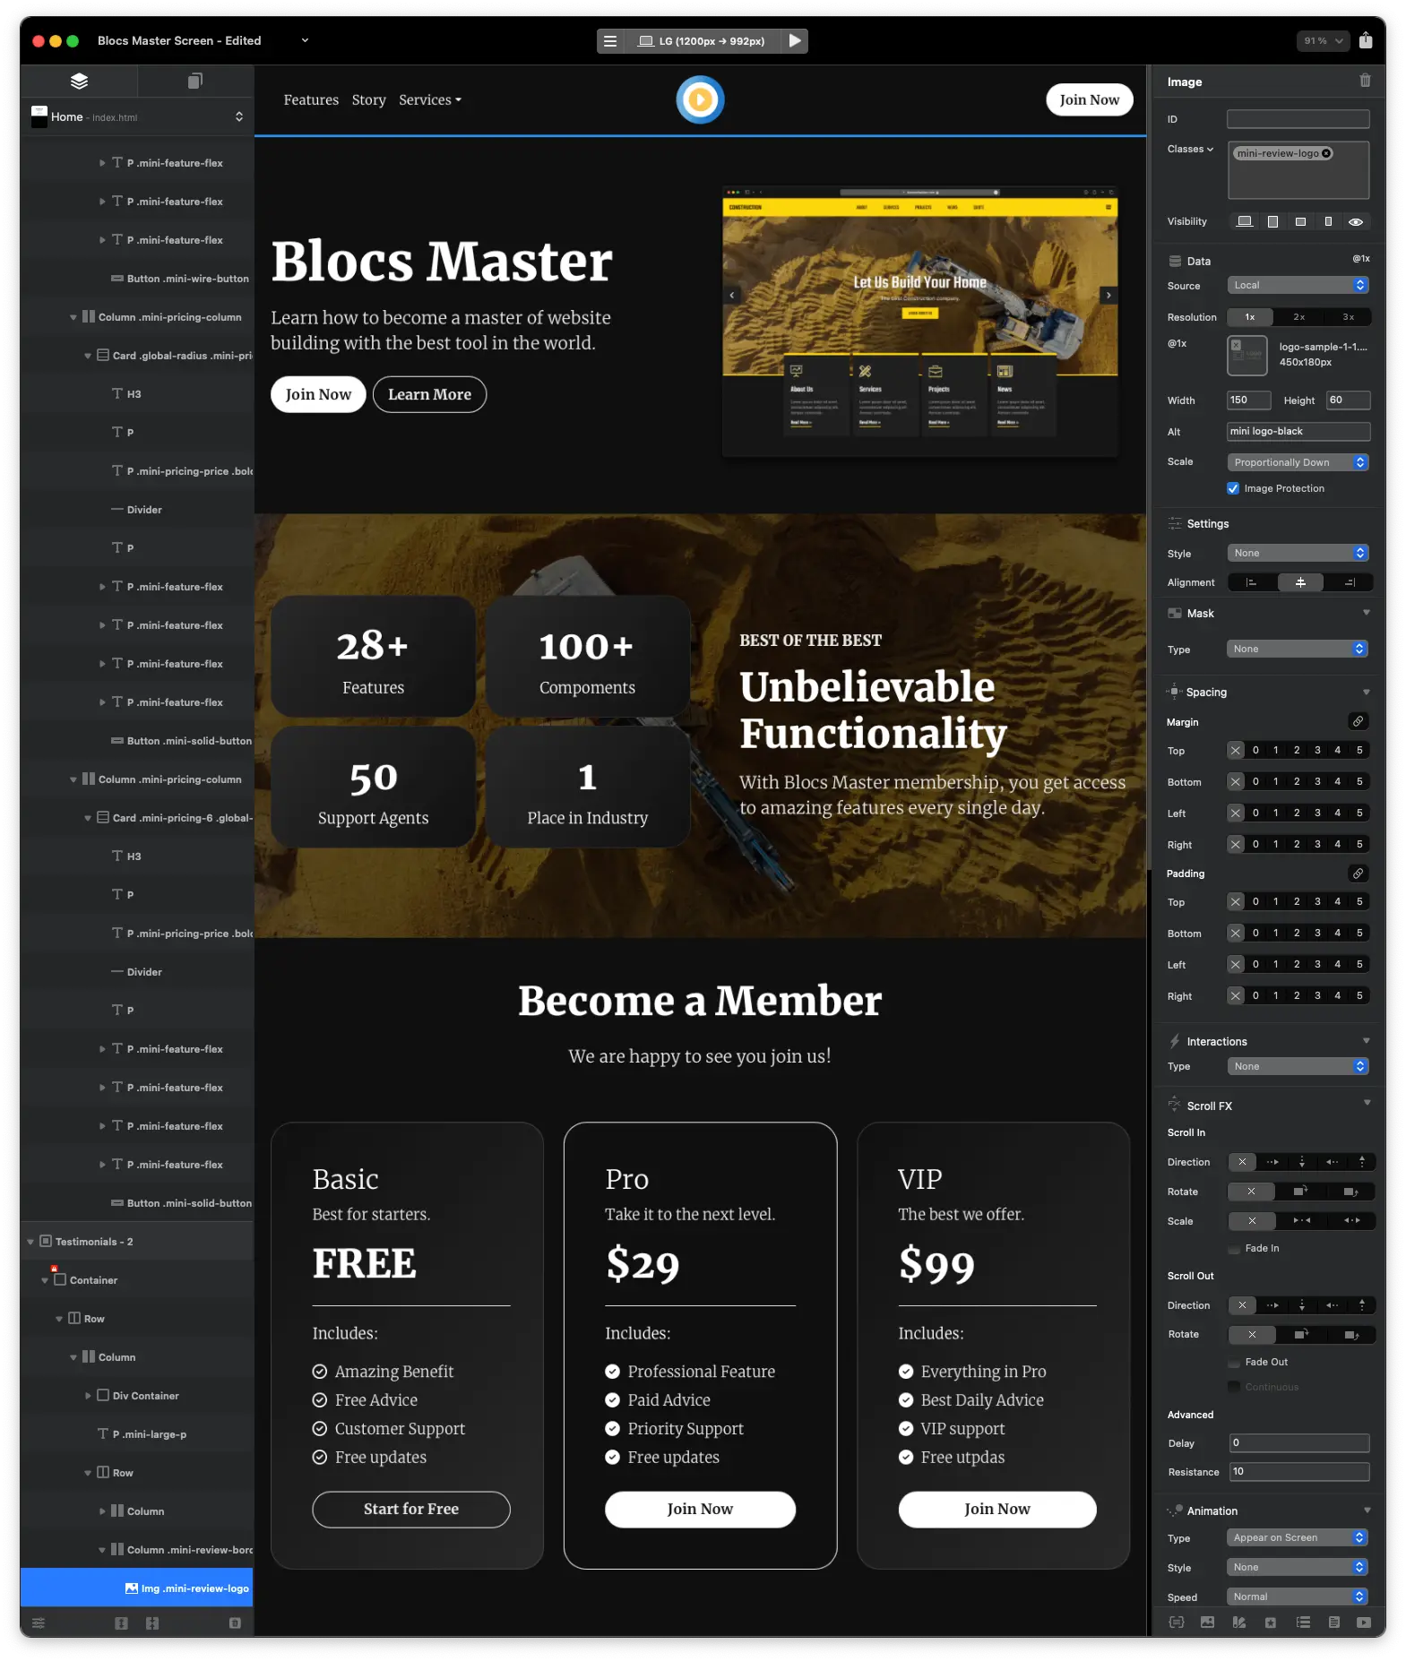
Task: Toggle the Image Protection checkbox
Action: point(1233,488)
